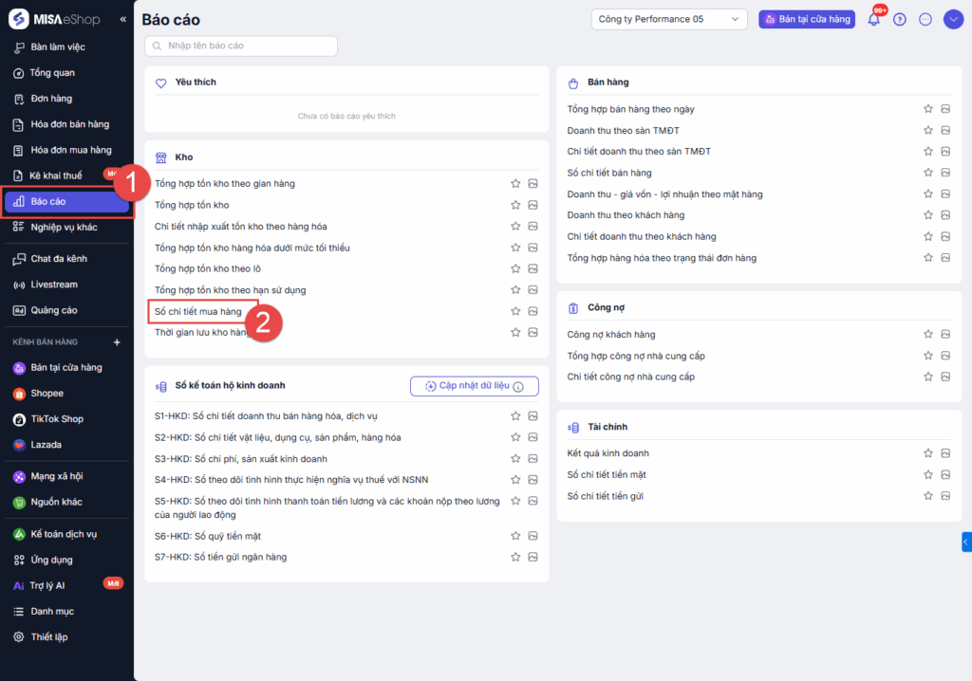The image size is (972, 681).
Task: Star the Tổng hợp tồn kho report
Action: (x=515, y=205)
